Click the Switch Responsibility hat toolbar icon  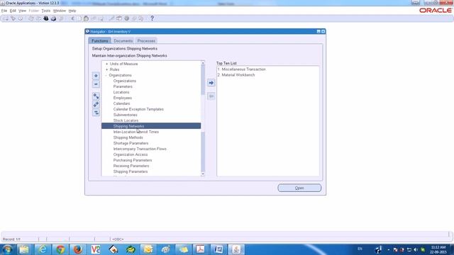pyautogui.click(x=45, y=18)
